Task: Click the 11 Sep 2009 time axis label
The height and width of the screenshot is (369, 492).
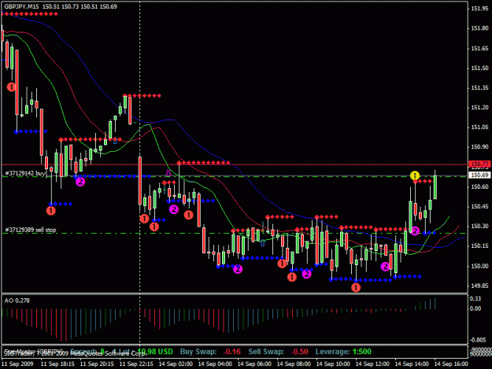Action: point(17,364)
